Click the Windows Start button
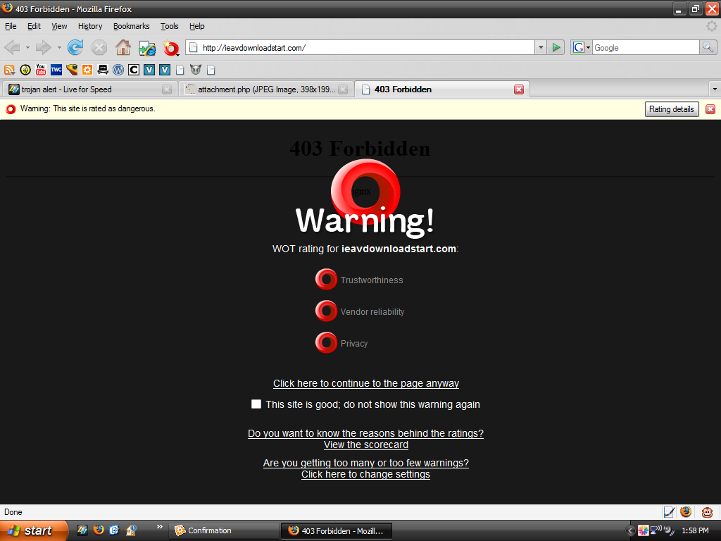The height and width of the screenshot is (541, 721). click(33, 530)
